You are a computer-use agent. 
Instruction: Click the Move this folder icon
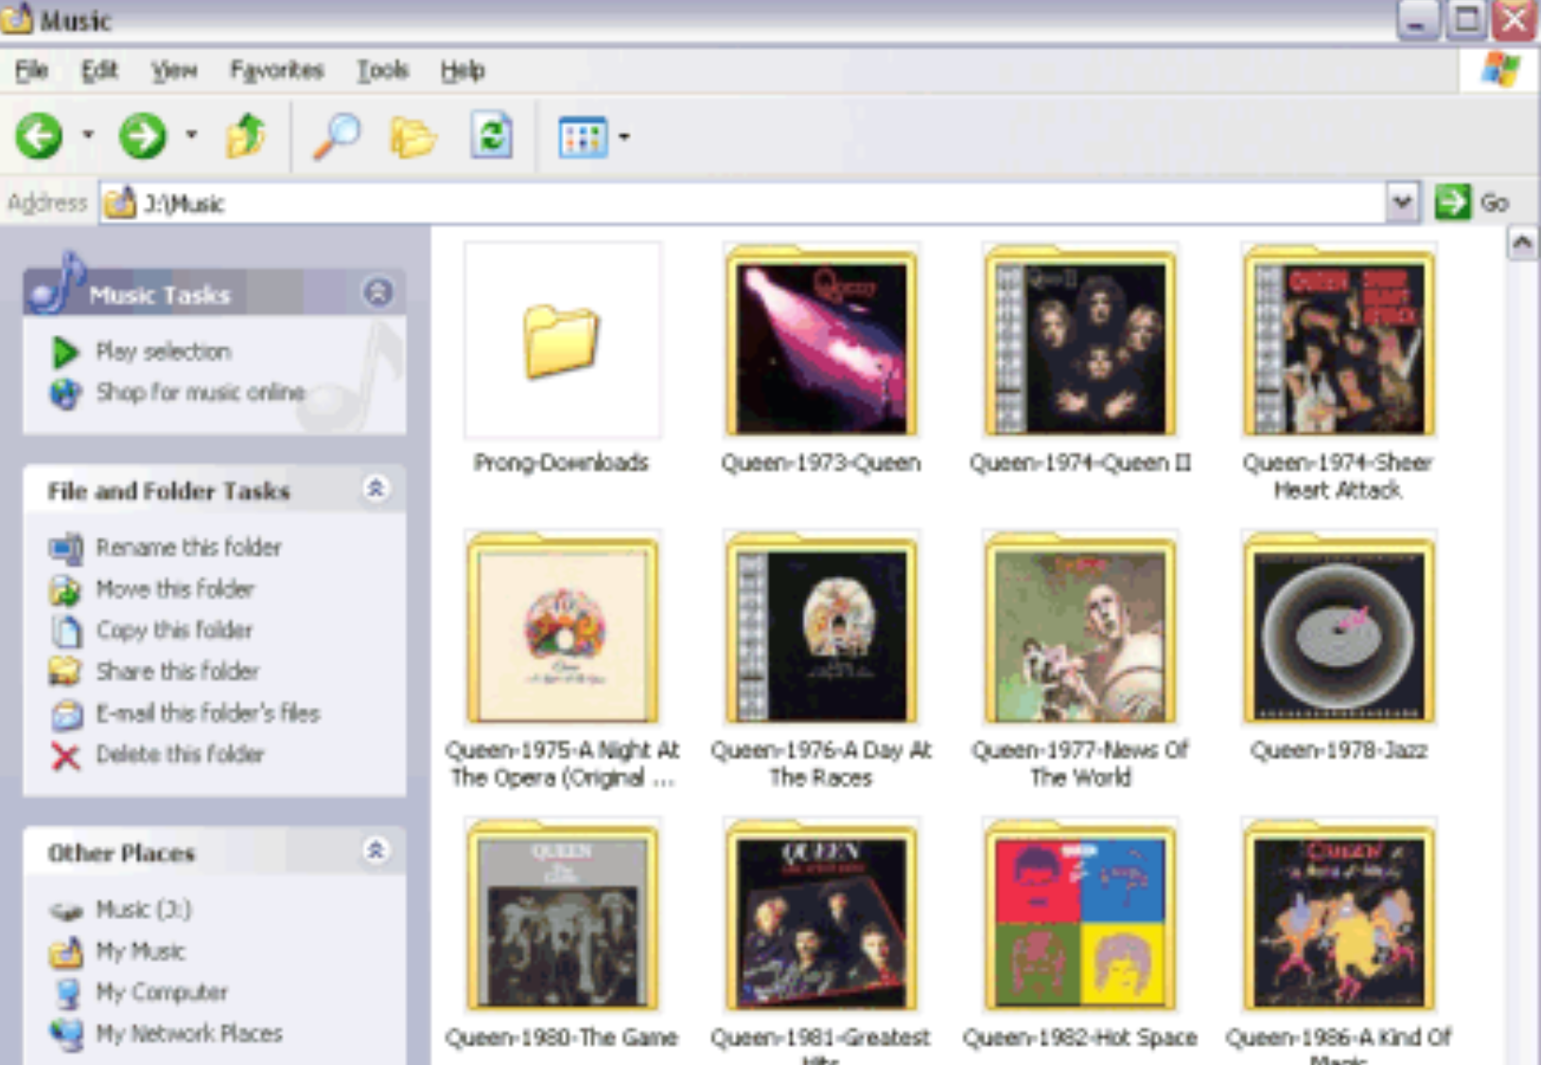click(65, 589)
